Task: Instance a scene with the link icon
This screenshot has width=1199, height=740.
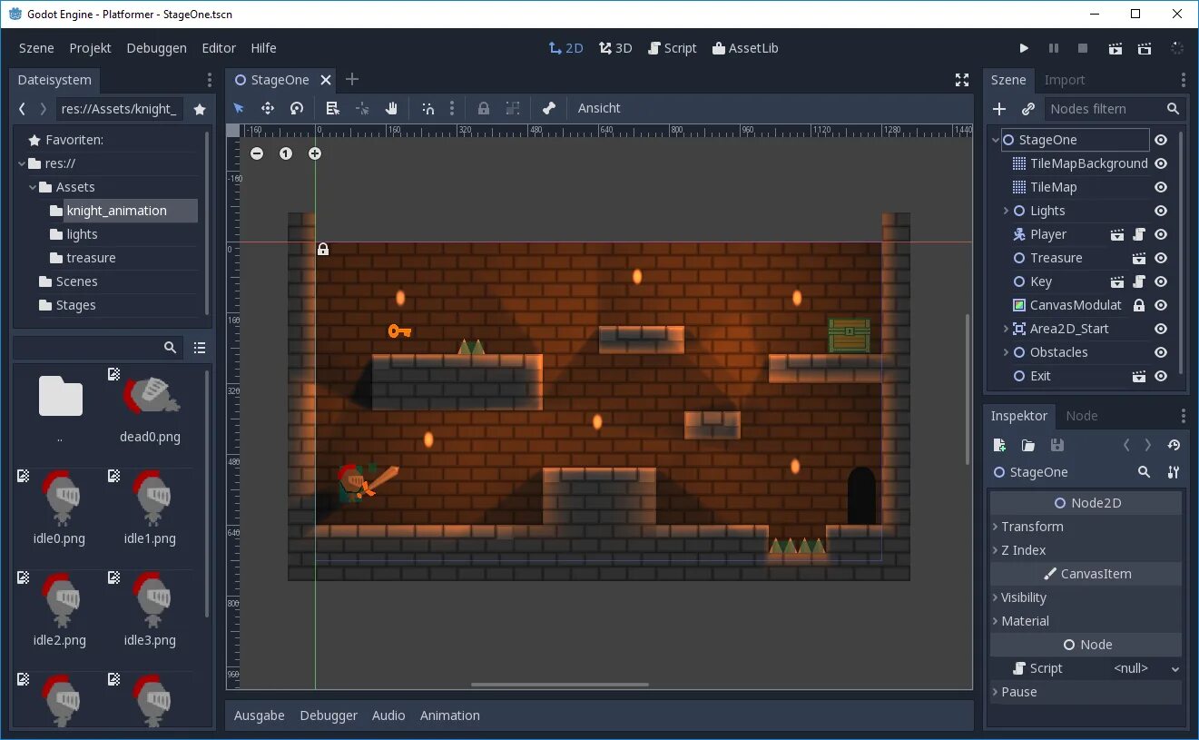Action: 1028,109
